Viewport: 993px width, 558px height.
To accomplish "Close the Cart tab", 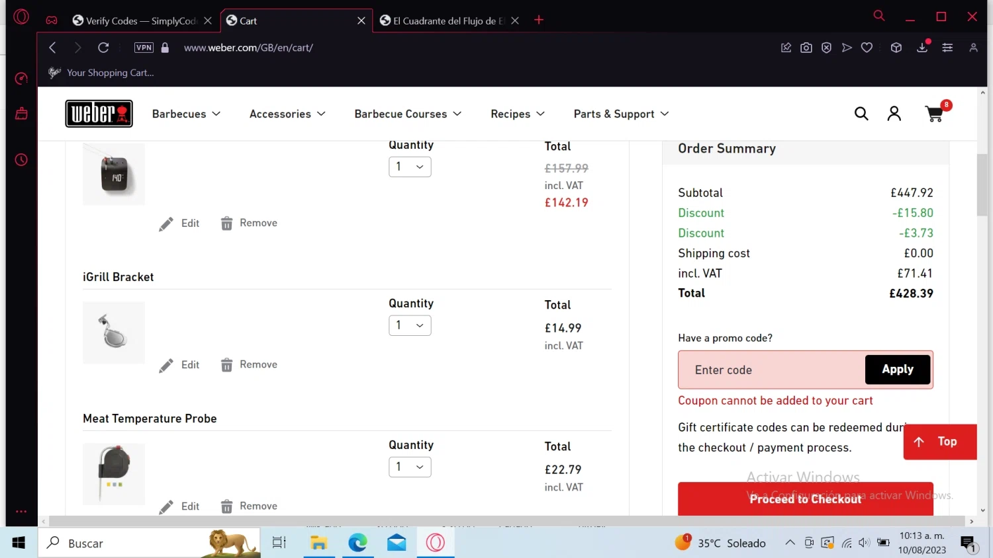I will [361, 20].
